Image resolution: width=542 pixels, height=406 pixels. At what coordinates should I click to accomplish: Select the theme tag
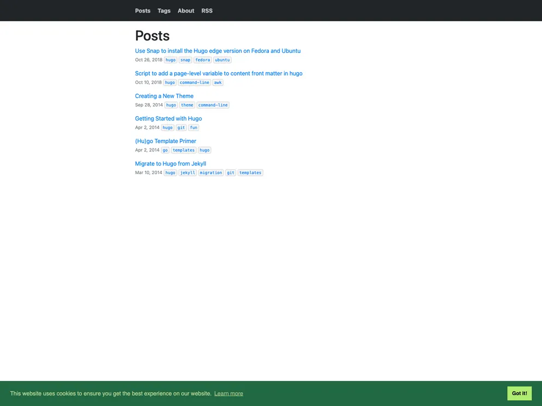tap(187, 105)
